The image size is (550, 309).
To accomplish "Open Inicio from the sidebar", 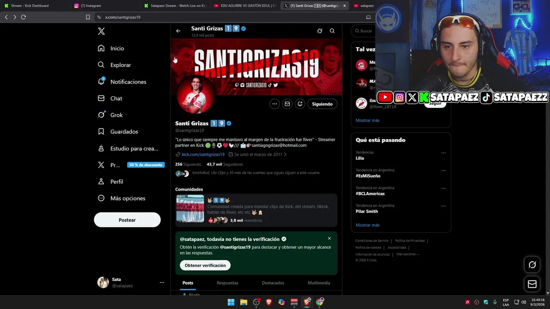I will (111, 48).
